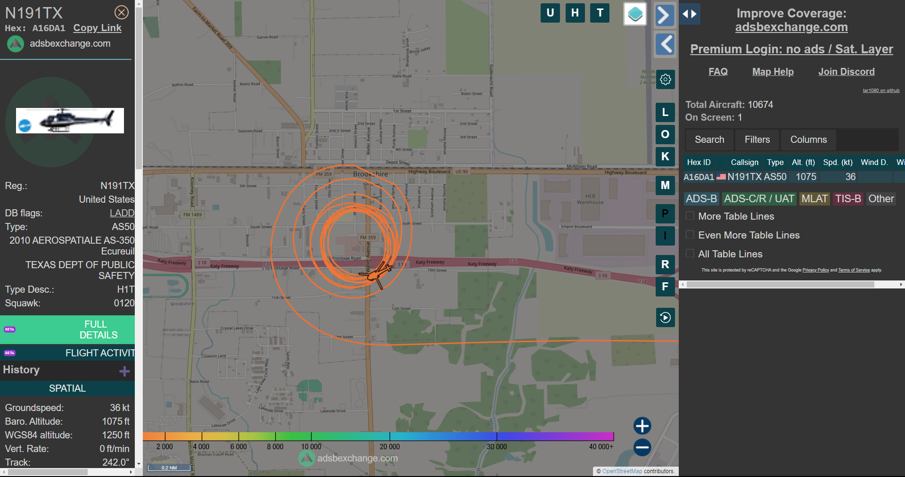The image size is (905, 477).
Task: Toggle the R map button
Action: (x=665, y=264)
